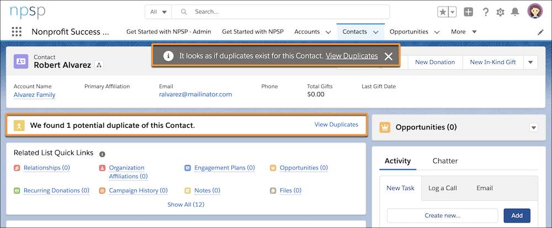Open the Alvarez Family account link

[x=34, y=95]
